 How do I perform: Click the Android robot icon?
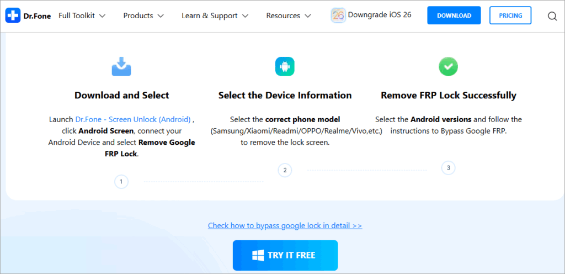285,66
